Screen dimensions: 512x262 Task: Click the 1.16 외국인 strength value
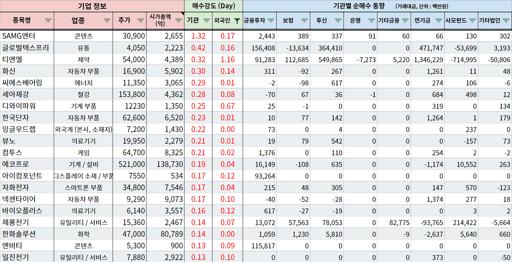point(228,59)
